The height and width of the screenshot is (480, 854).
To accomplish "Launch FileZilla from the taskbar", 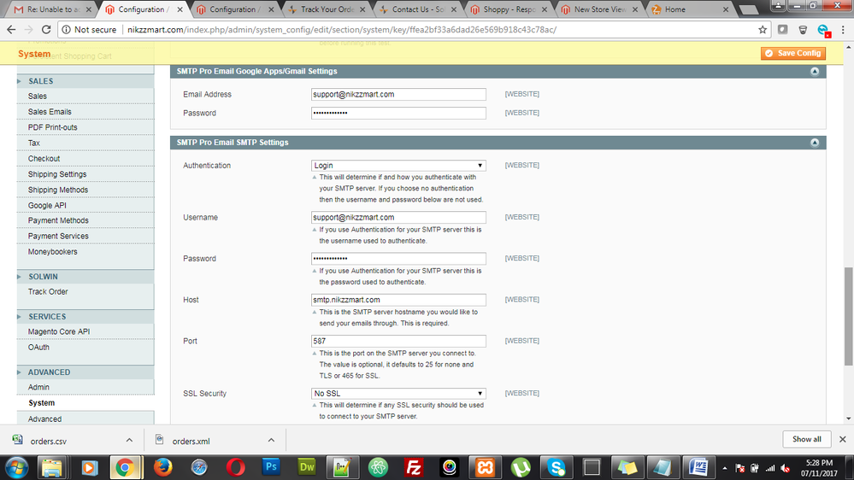I will [x=415, y=466].
